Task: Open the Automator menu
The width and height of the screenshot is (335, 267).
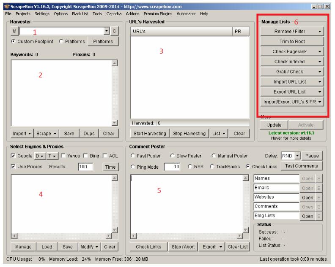Action: click(x=186, y=13)
